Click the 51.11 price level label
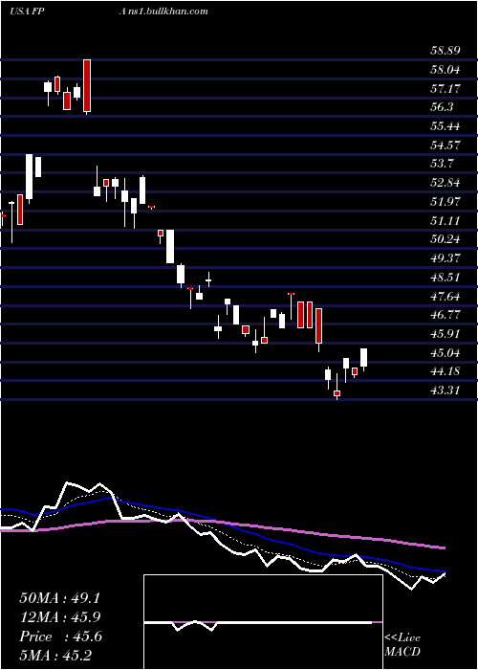478x670 pixels. [x=445, y=221]
